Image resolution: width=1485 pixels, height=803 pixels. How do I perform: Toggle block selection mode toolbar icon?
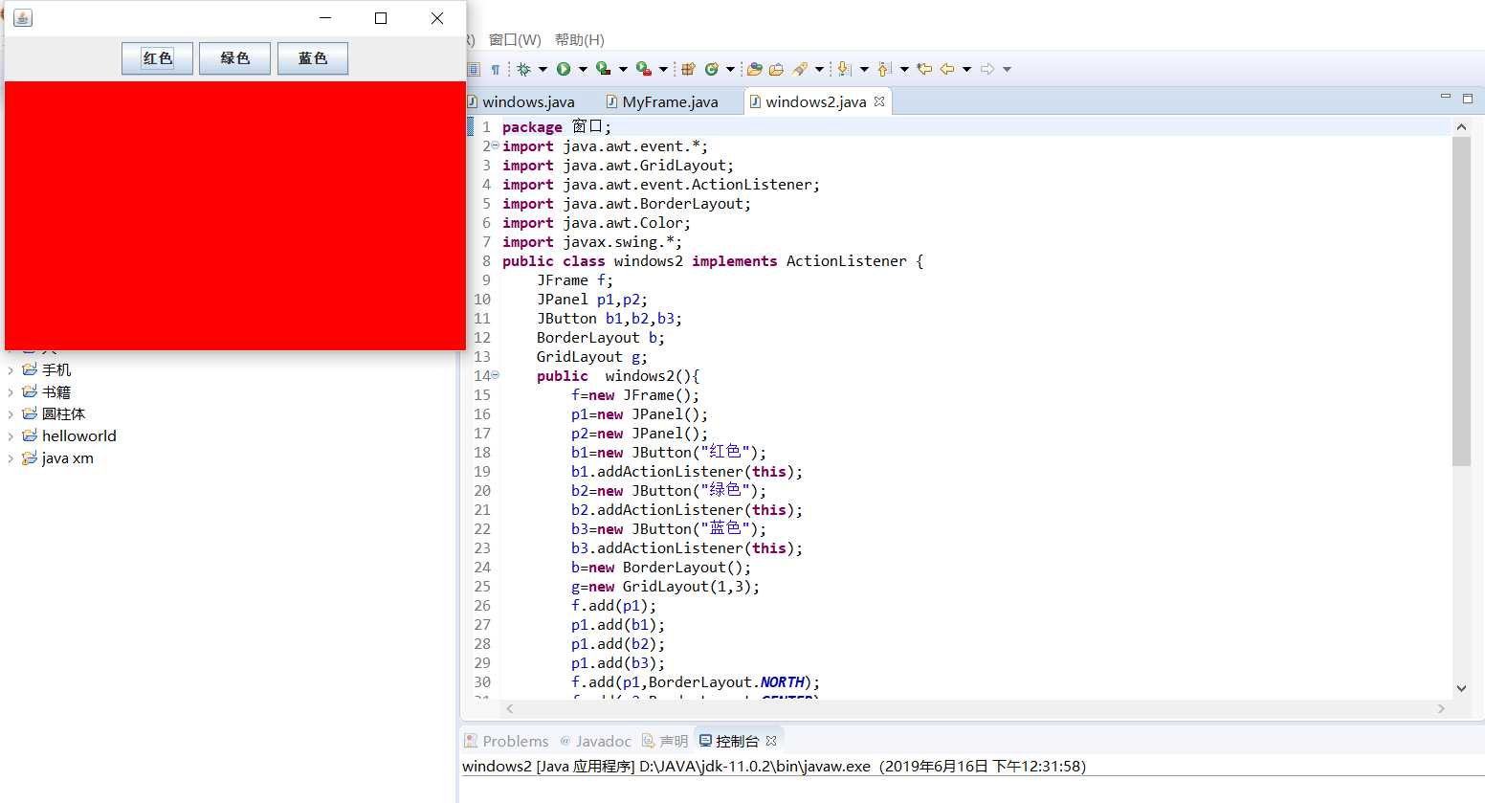click(x=473, y=69)
